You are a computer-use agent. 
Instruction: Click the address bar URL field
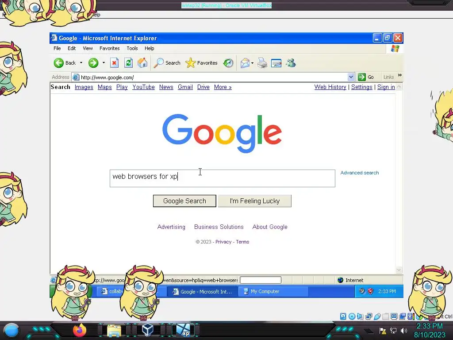(213, 77)
